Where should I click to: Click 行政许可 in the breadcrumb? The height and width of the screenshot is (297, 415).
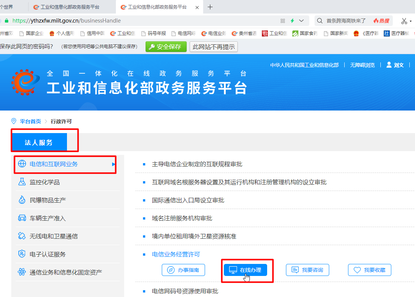(x=61, y=121)
